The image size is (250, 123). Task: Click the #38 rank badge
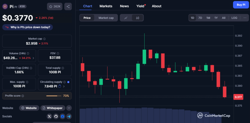[22, 7]
